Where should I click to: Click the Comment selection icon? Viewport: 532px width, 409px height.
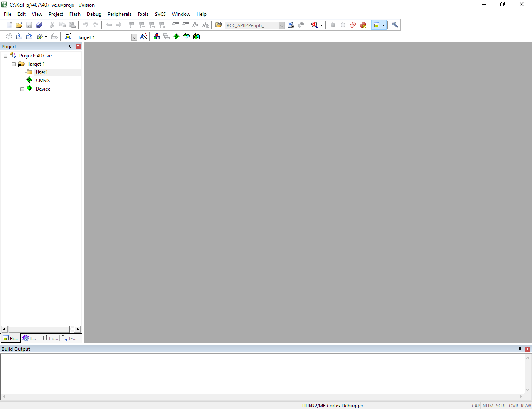tap(195, 25)
